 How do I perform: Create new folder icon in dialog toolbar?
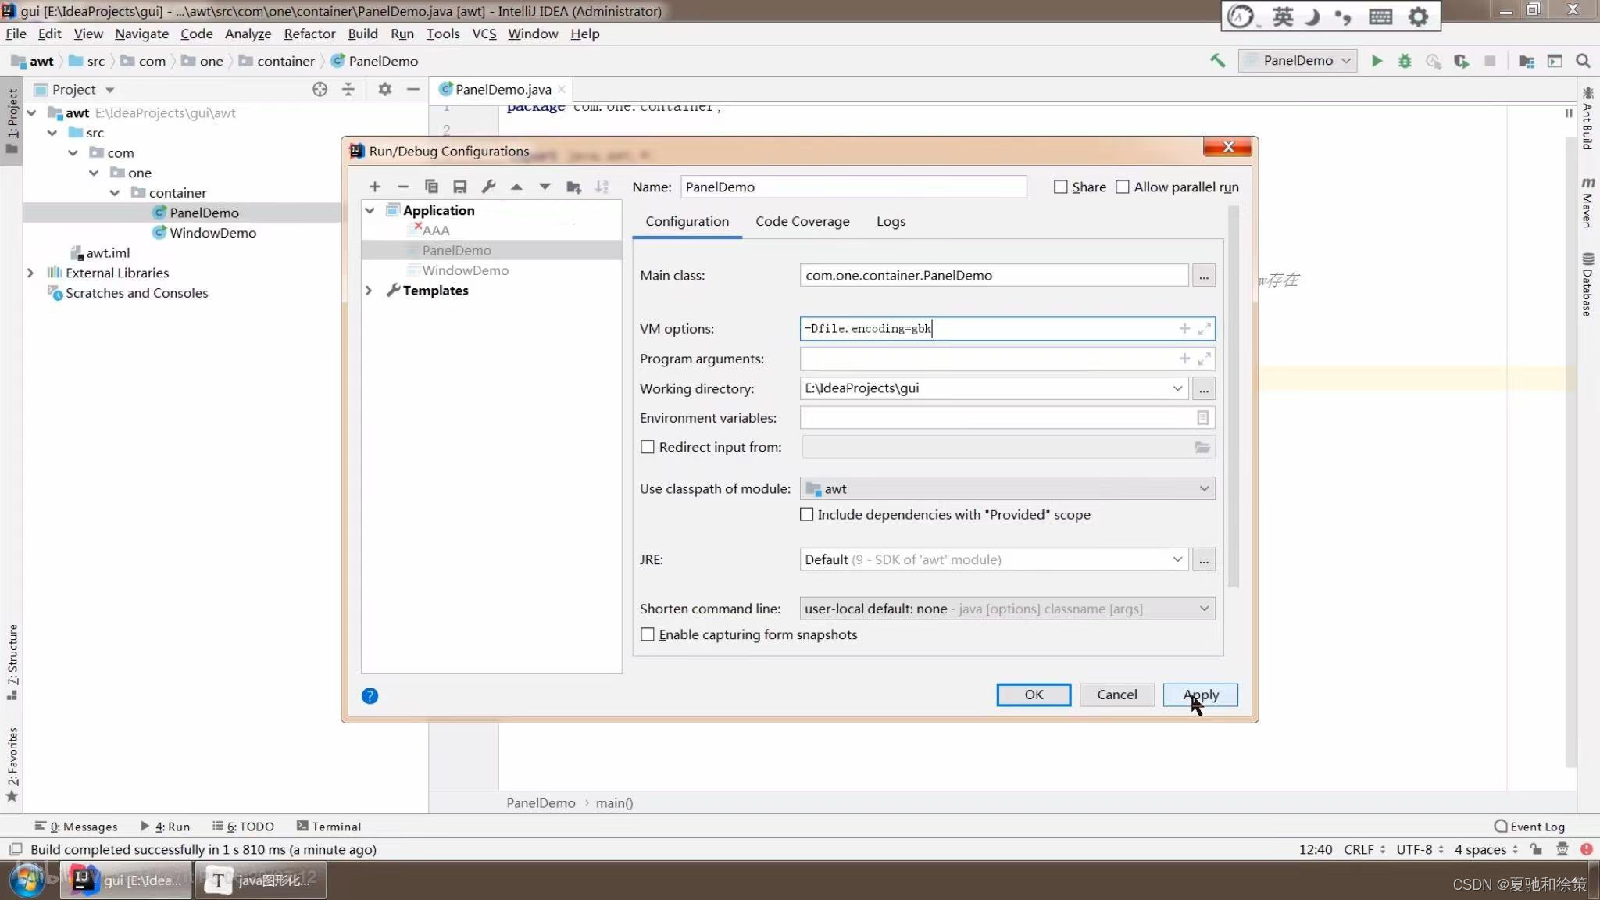click(573, 187)
